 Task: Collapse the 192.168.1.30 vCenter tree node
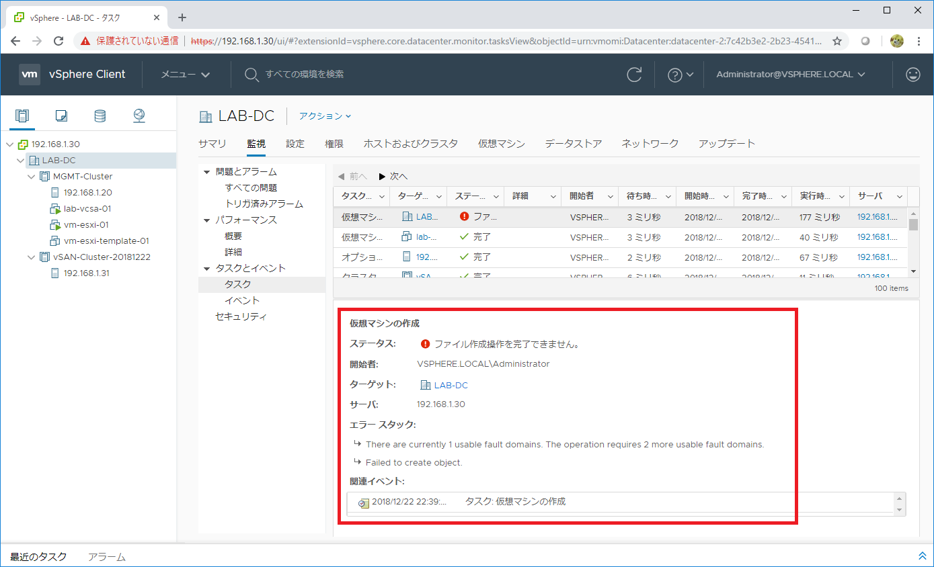(9, 144)
